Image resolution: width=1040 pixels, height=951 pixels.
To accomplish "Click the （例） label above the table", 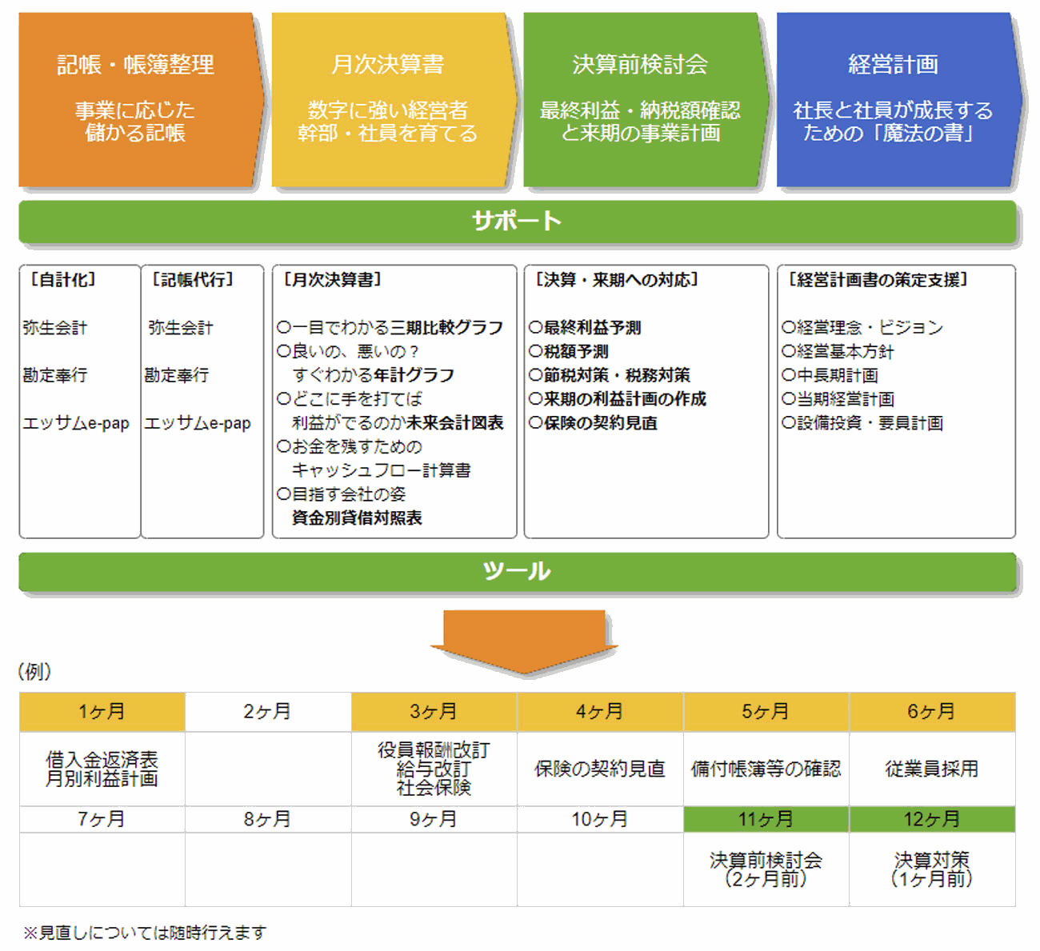I will pyautogui.click(x=34, y=672).
